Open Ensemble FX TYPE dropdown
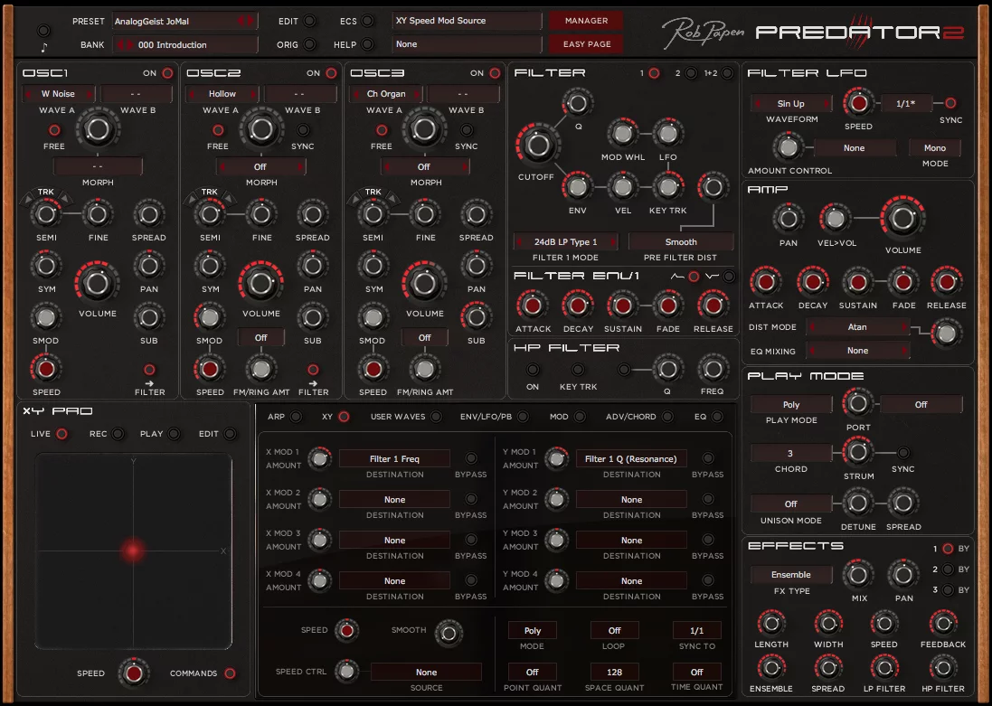This screenshot has width=992, height=706. [x=791, y=574]
